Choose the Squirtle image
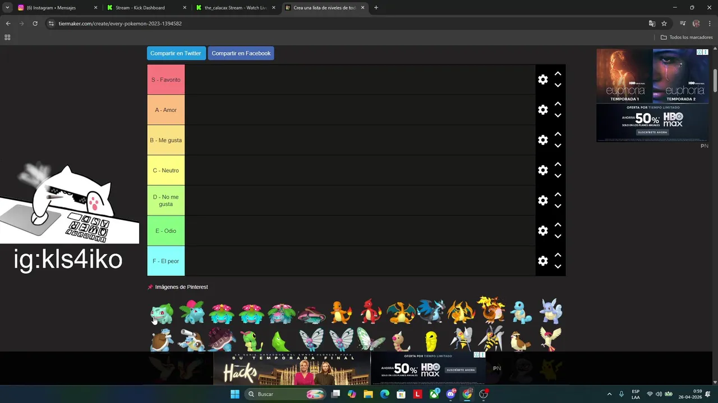Viewport: 718px width, 403px height. 521,312
